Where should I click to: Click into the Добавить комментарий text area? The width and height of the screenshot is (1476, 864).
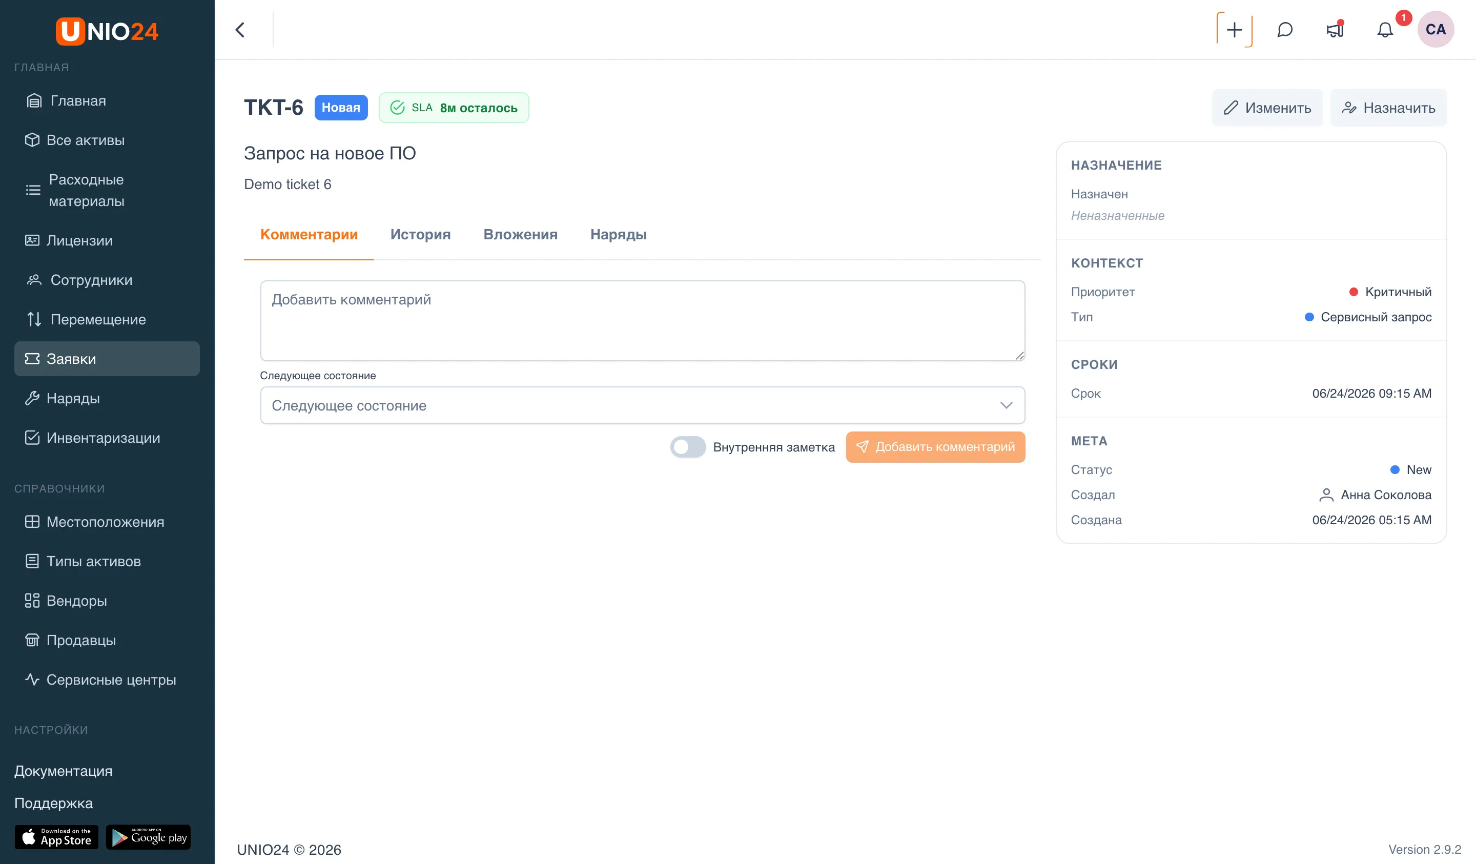tap(643, 321)
